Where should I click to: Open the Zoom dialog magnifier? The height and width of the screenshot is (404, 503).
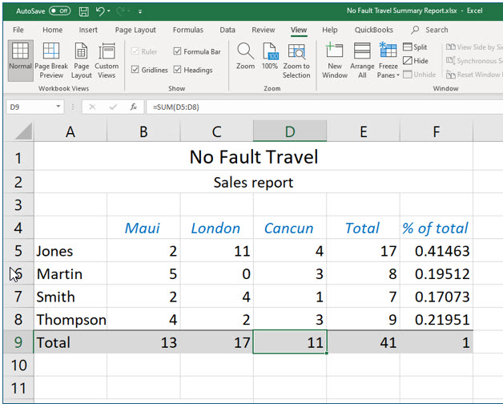click(245, 56)
